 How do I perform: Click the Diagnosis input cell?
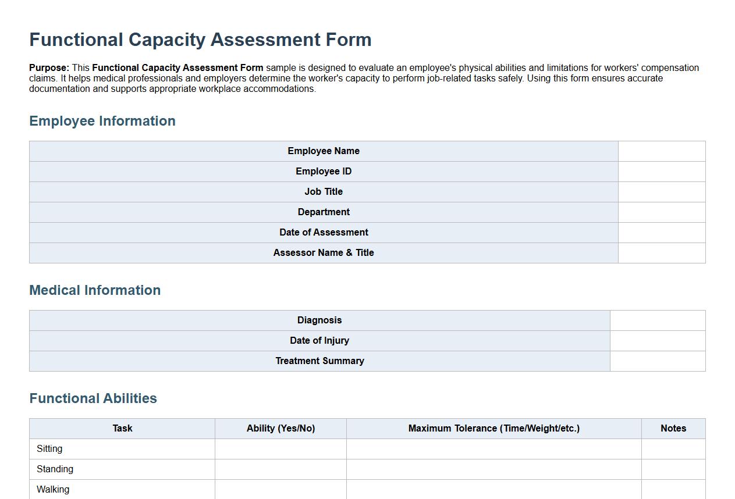click(658, 320)
